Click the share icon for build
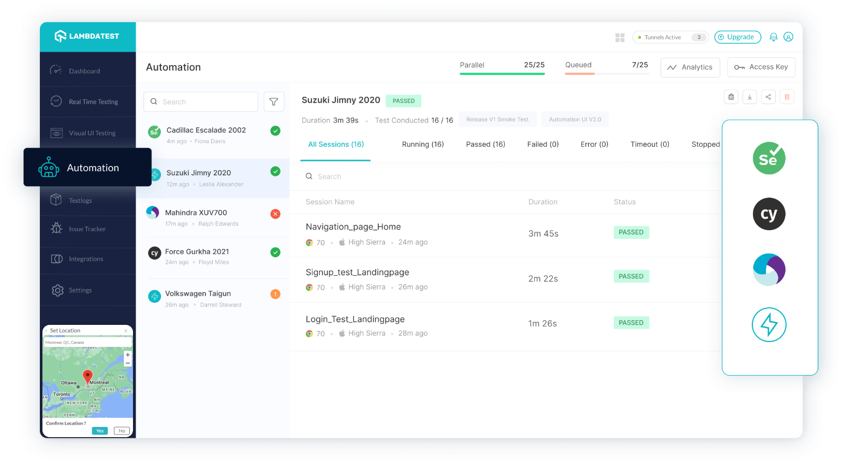This screenshot has width=842, height=463. pos(768,97)
